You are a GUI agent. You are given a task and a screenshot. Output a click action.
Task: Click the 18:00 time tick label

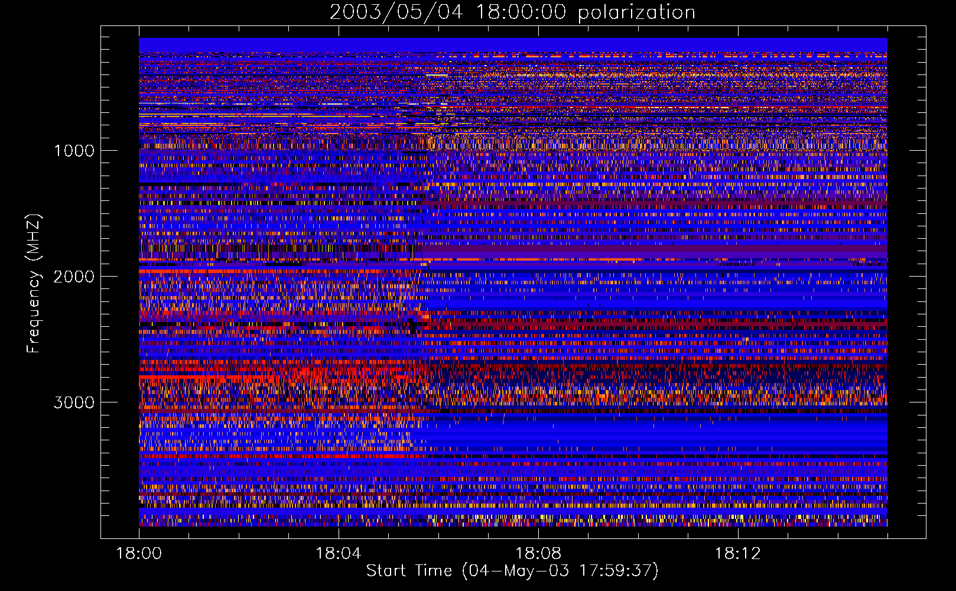[139, 553]
